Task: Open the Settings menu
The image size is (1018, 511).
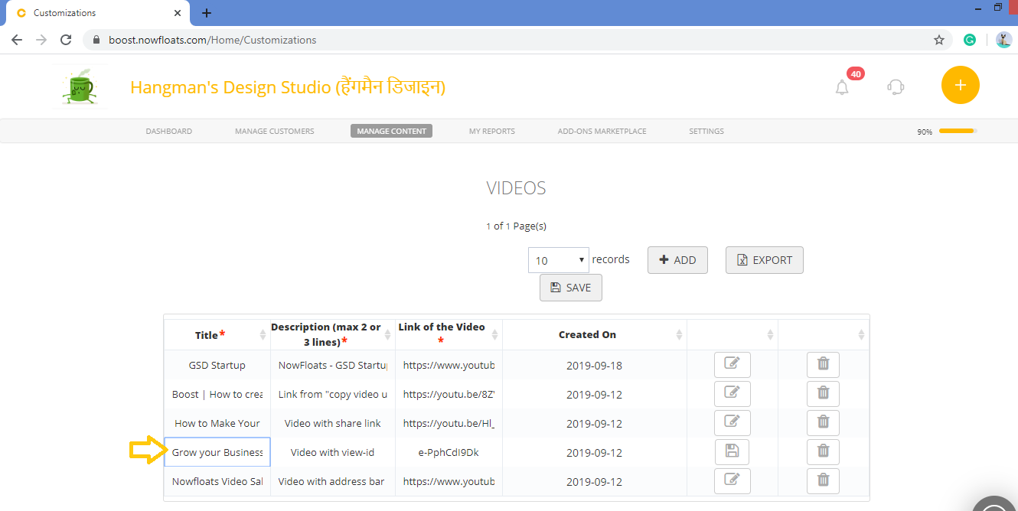Action: click(706, 131)
